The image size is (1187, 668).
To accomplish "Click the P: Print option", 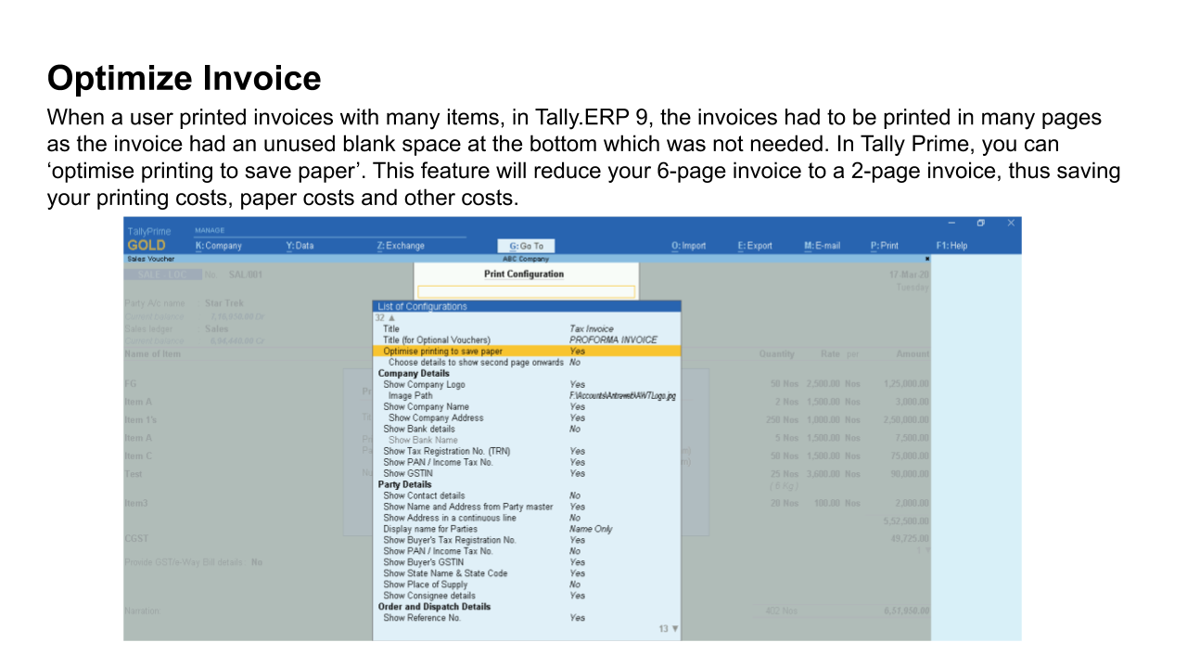I will [884, 246].
